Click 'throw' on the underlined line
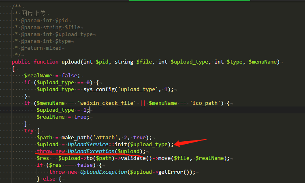Viewport: 305px width, 183px height. (x=45, y=151)
